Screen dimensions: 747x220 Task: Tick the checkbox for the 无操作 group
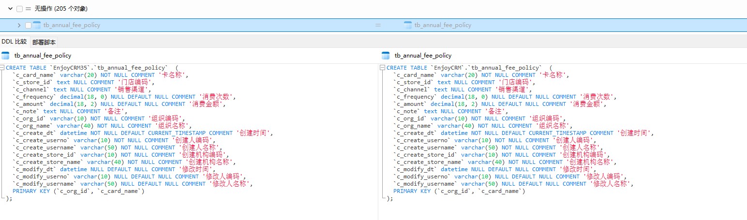tap(19, 9)
